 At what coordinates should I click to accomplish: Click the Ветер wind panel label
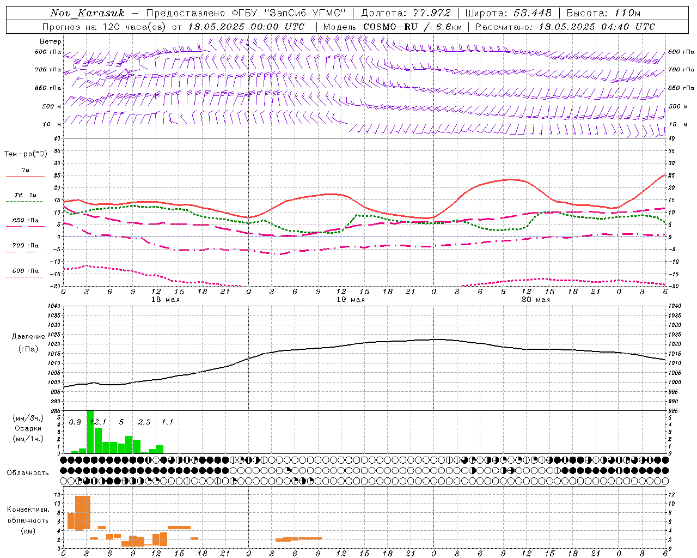(x=51, y=41)
